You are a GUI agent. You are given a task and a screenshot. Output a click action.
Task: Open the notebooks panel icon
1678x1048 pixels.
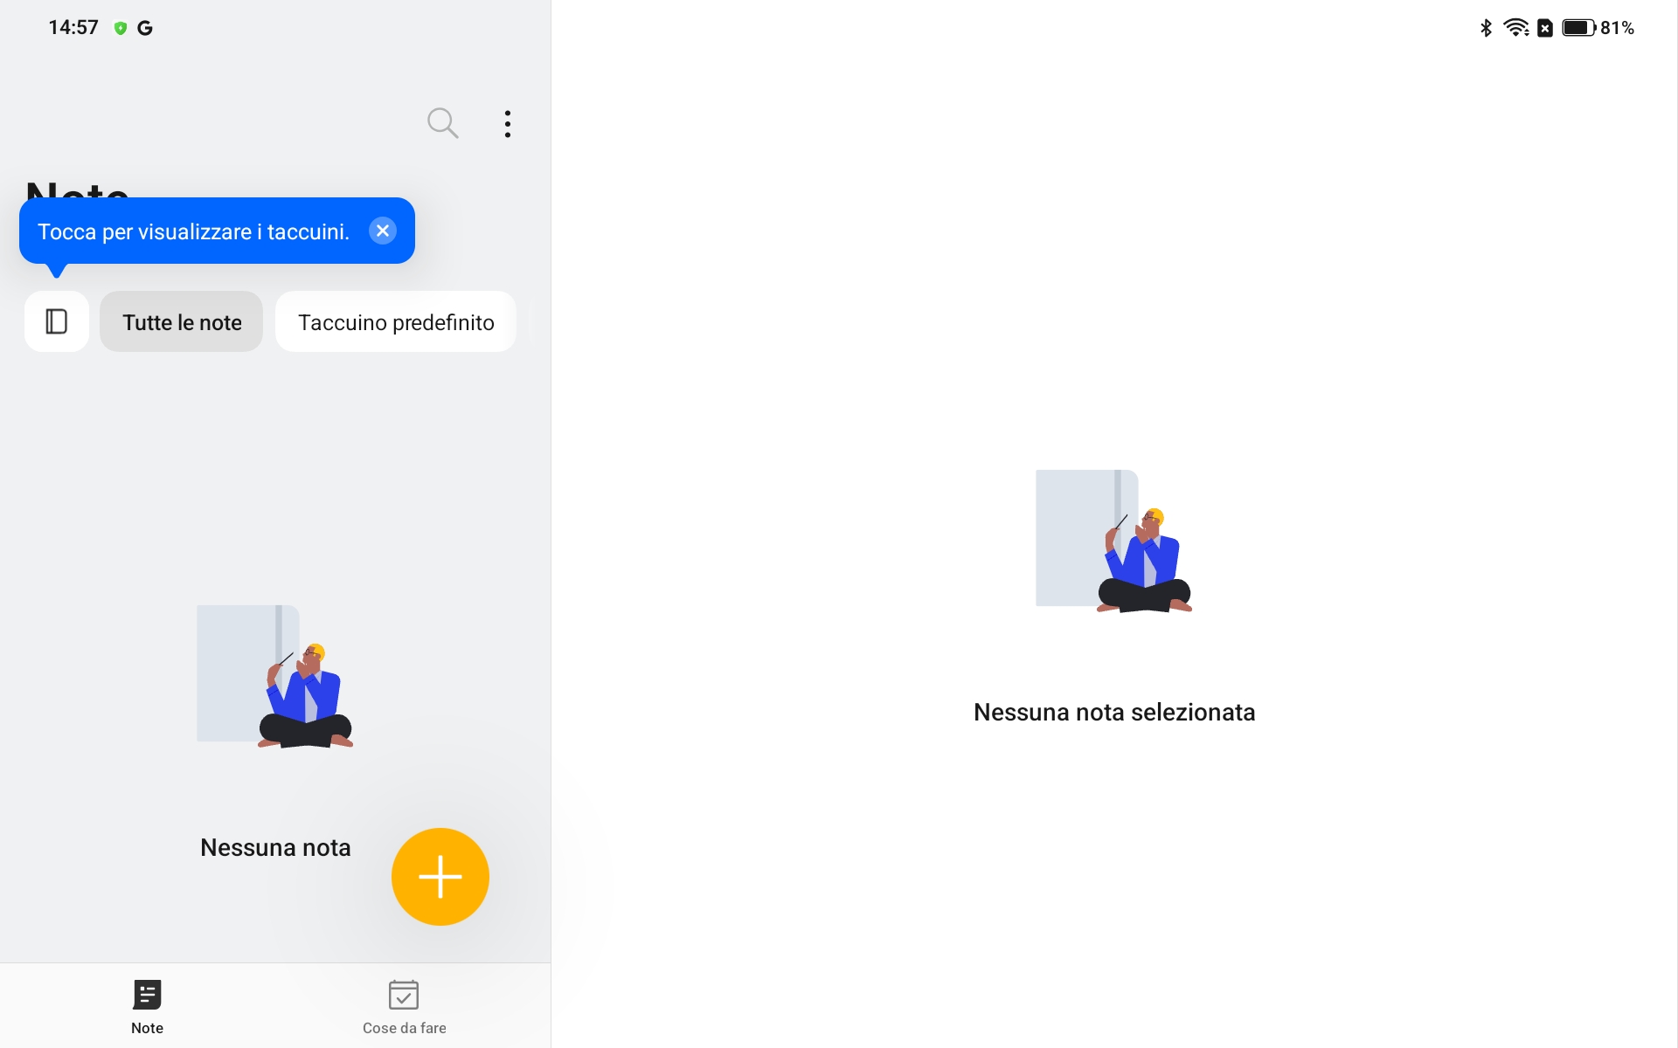57,321
